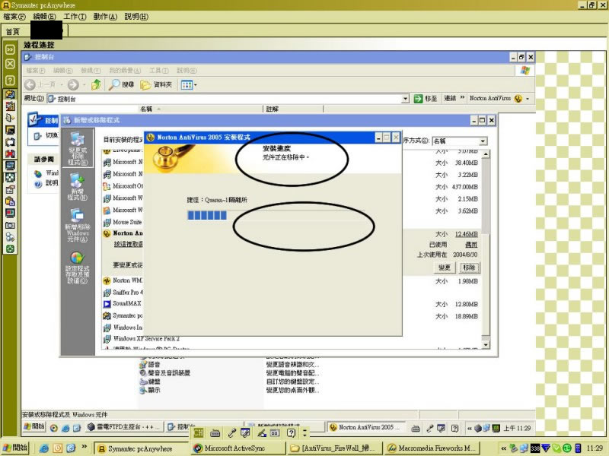609x456 pixels.
Task: Click the double-arrow expand icon in pcAnywhere side toolbar
Action: click(x=10, y=49)
